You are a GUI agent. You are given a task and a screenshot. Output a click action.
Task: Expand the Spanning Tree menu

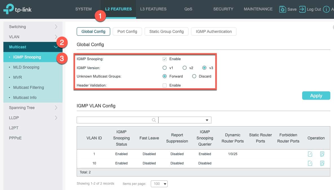[33, 108]
